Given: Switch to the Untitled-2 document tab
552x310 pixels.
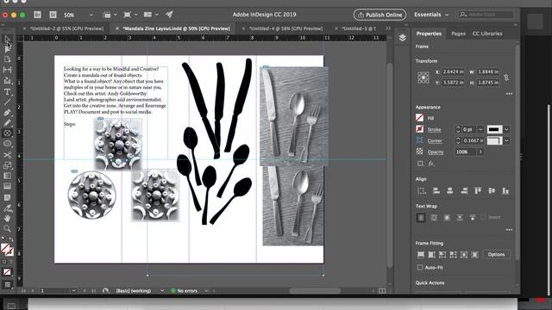Looking at the screenshot, I should [66, 28].
